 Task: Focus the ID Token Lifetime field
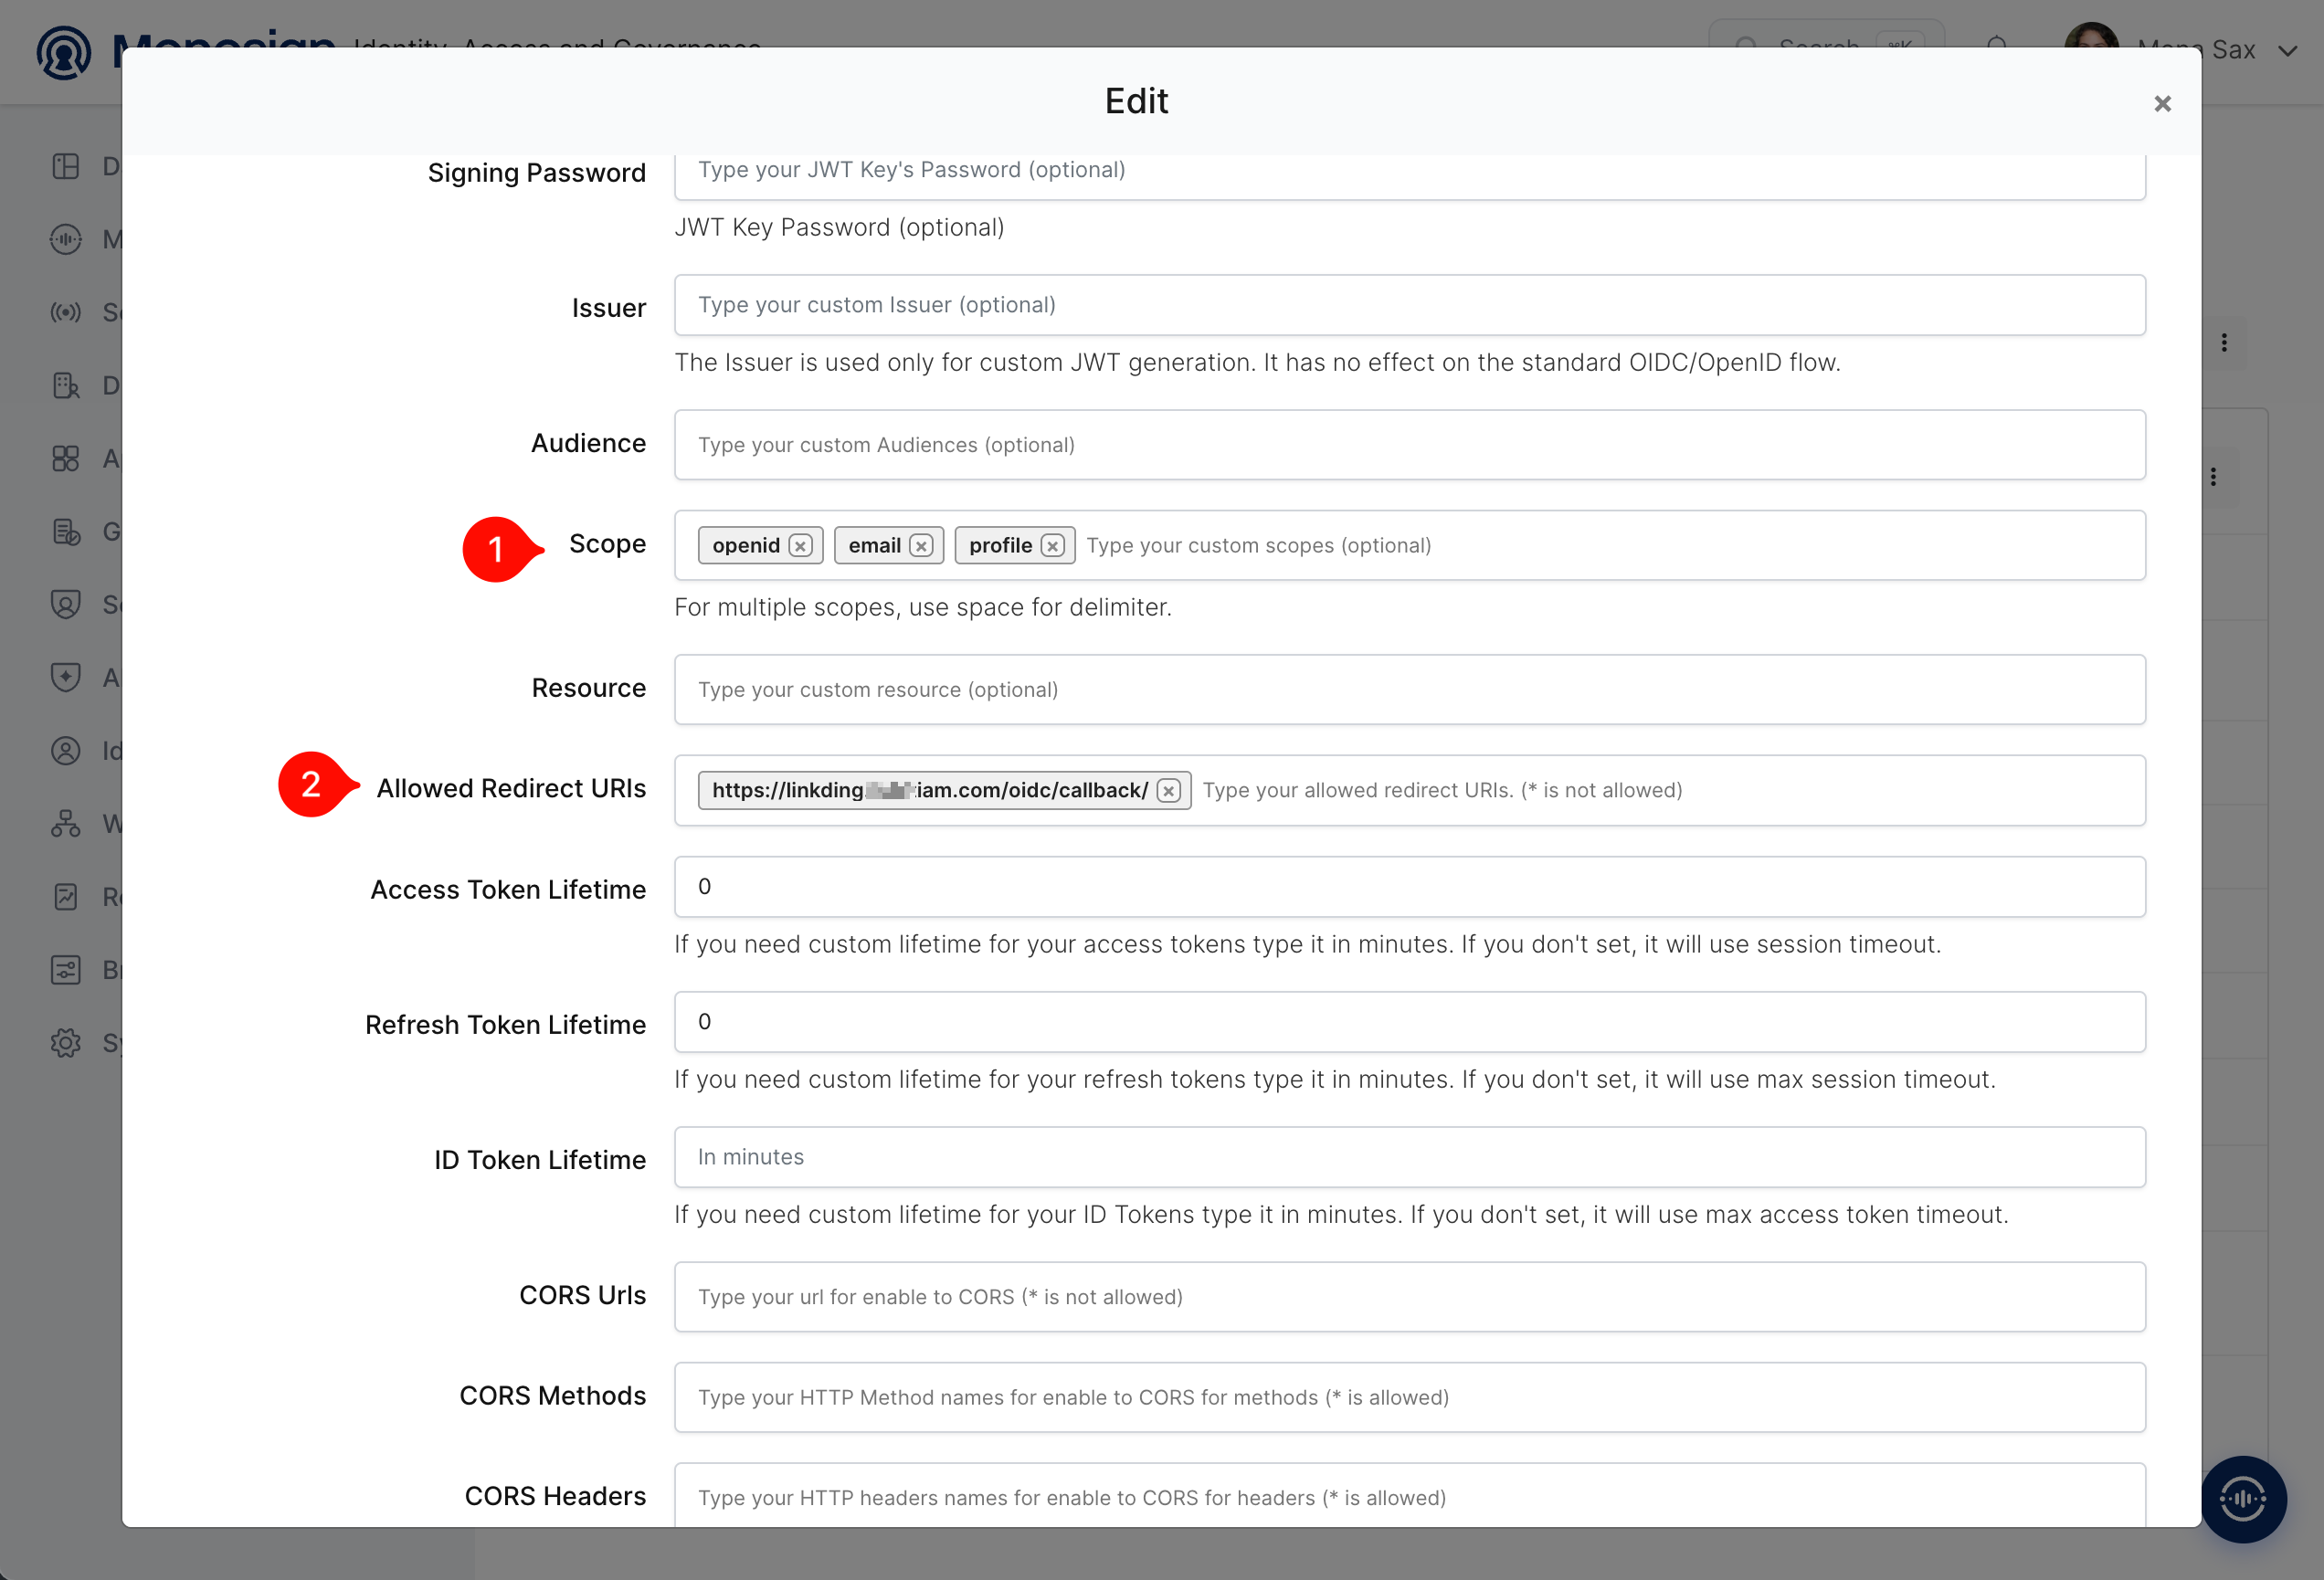coord(1409,1157)
